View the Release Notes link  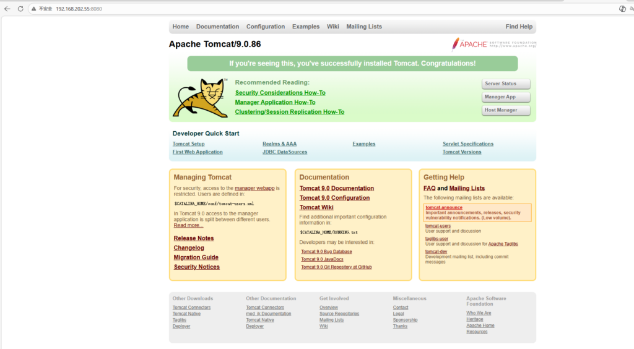coord(194,238)
